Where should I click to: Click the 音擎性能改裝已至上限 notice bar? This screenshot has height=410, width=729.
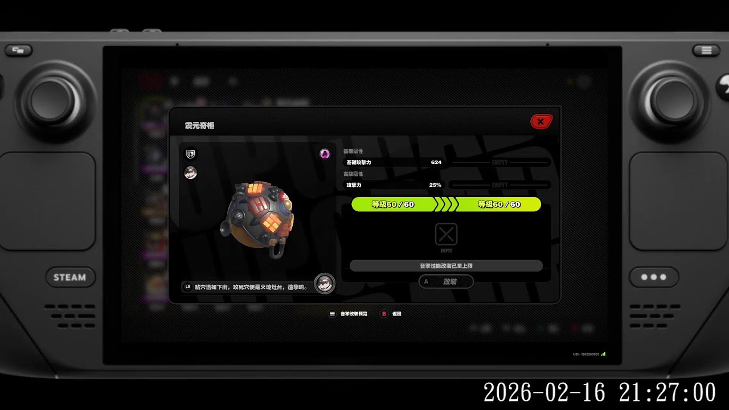(x=446, y=266)
